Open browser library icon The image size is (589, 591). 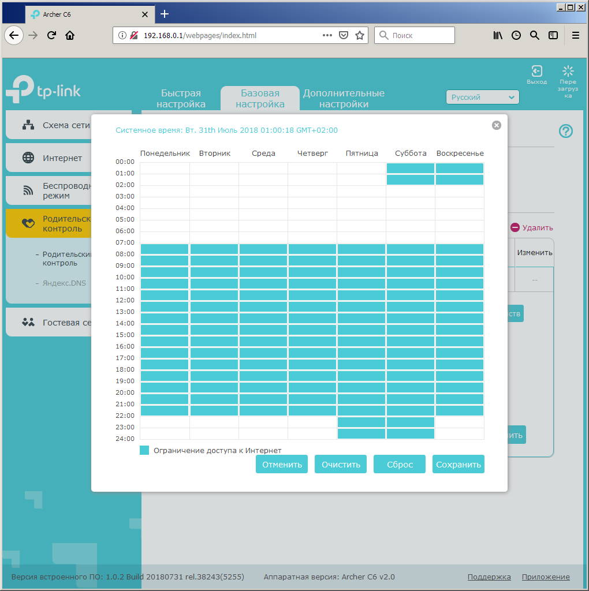click(498, 35)
